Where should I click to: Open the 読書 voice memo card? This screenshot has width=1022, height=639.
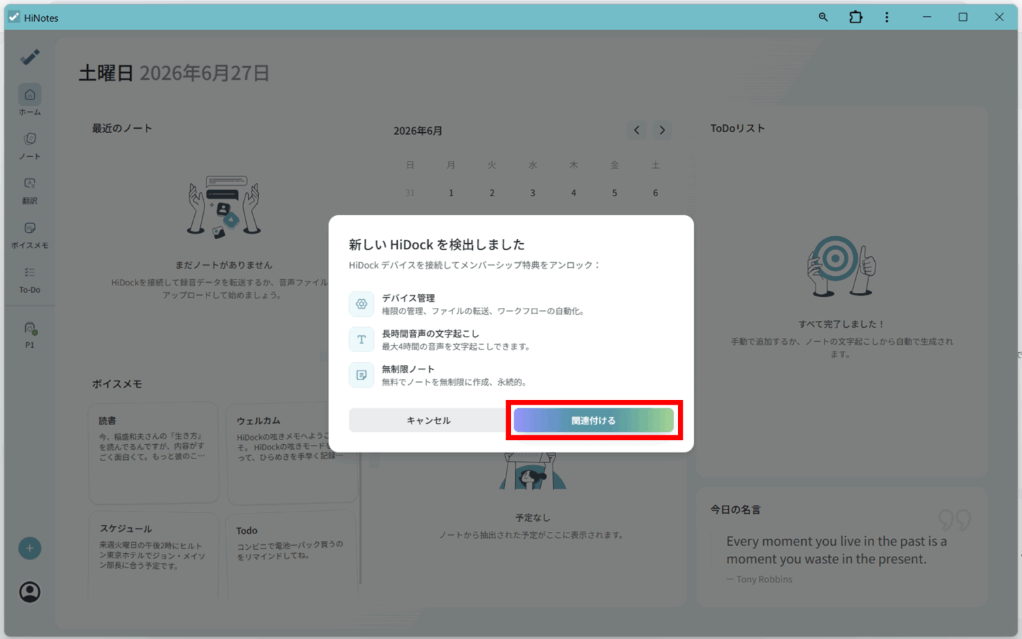[x=154, y=453]
